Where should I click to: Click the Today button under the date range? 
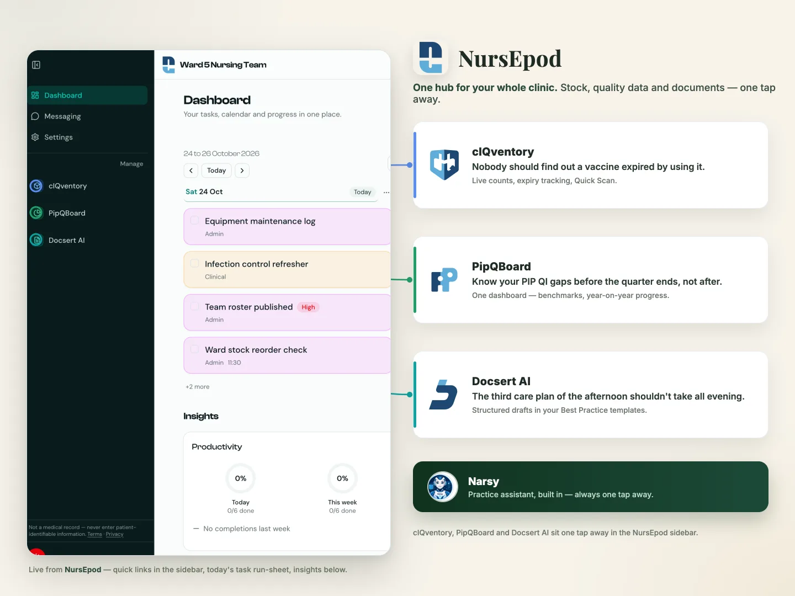tap(216, 171)
